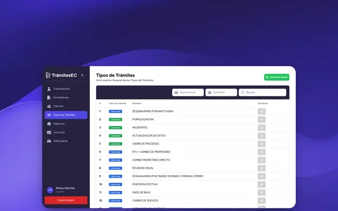The height and width of the screenshot is (211, 338).
Task: Click the calendar icon in Fecha Inicial
Action: click(x=176, y=92)
